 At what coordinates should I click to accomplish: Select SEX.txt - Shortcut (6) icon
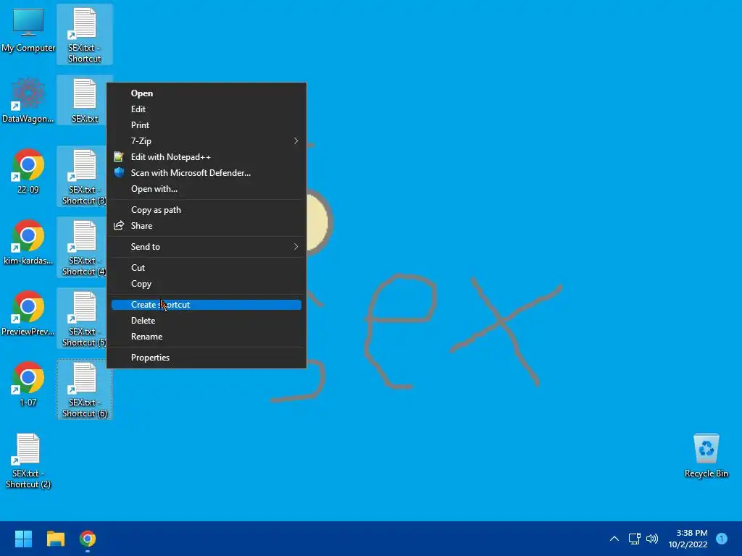point(84,389)
